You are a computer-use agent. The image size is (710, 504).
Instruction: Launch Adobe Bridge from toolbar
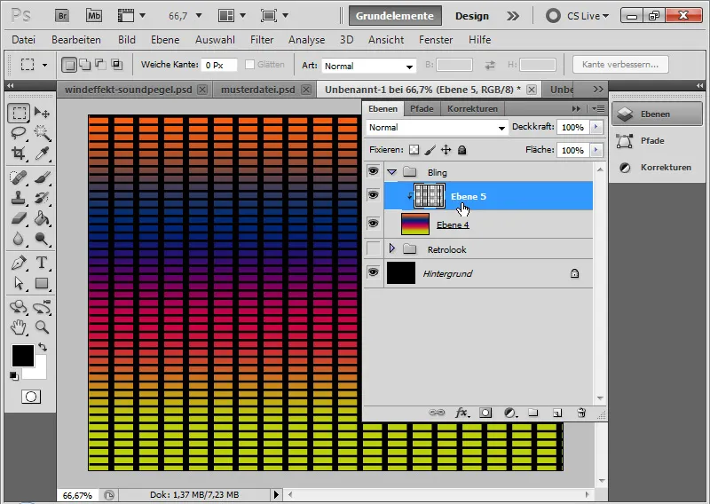click(62, 16)
